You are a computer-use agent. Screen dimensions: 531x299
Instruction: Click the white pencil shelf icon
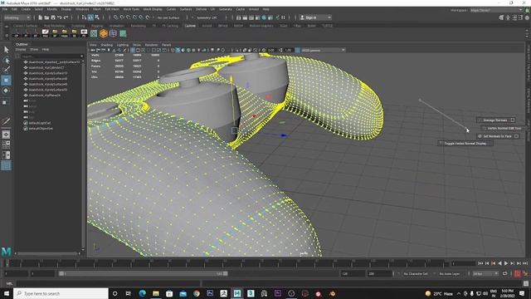coord(46,33)
